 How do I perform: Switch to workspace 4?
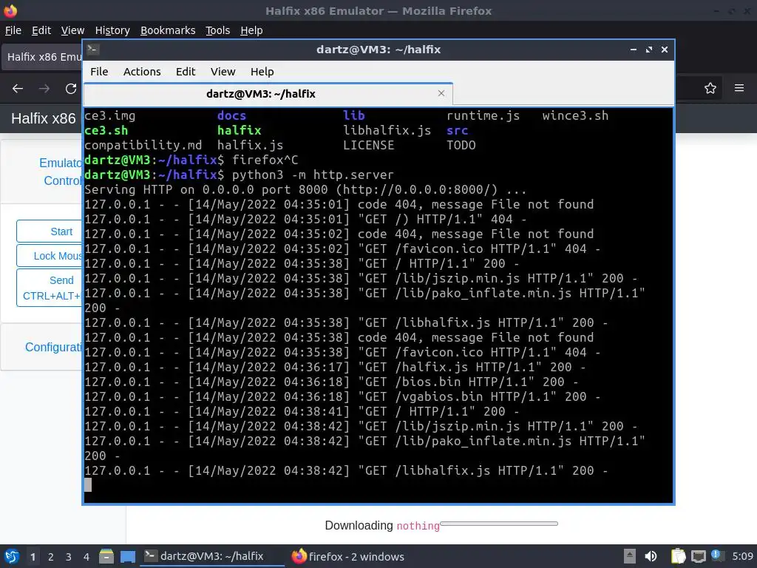(86, 557)
